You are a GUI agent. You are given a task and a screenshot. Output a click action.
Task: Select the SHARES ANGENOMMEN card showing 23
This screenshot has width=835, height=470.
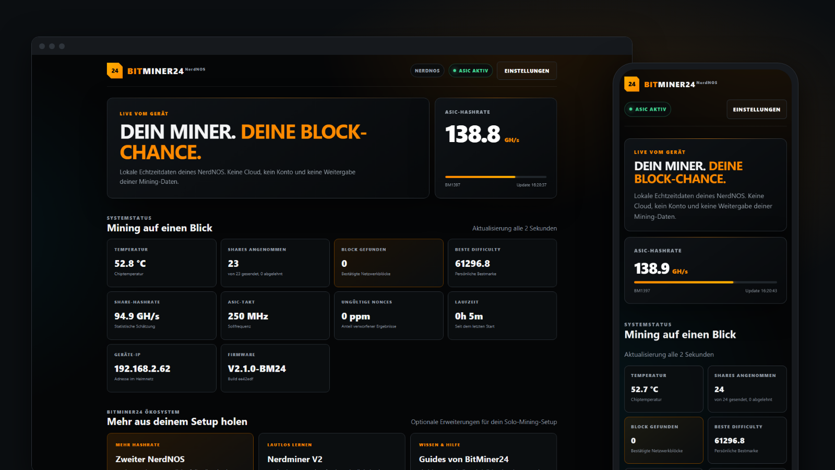click(275, 263)
